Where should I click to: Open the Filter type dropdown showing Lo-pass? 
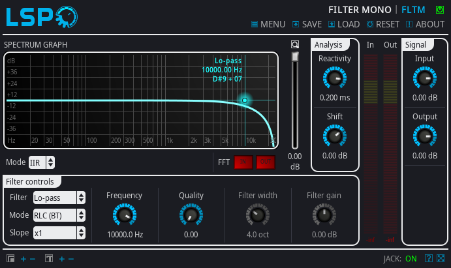(x=59, y=198)
